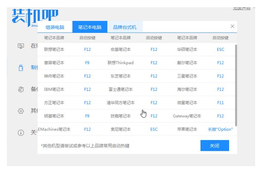This screenshot has width=262, height=170.
Task: Click the 免责声明 link at top right
Action: coord(241,8)
